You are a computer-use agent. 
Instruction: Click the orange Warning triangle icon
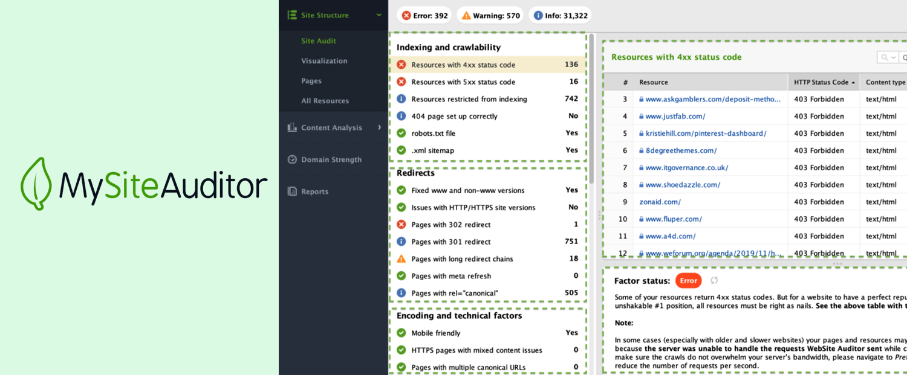466,16
